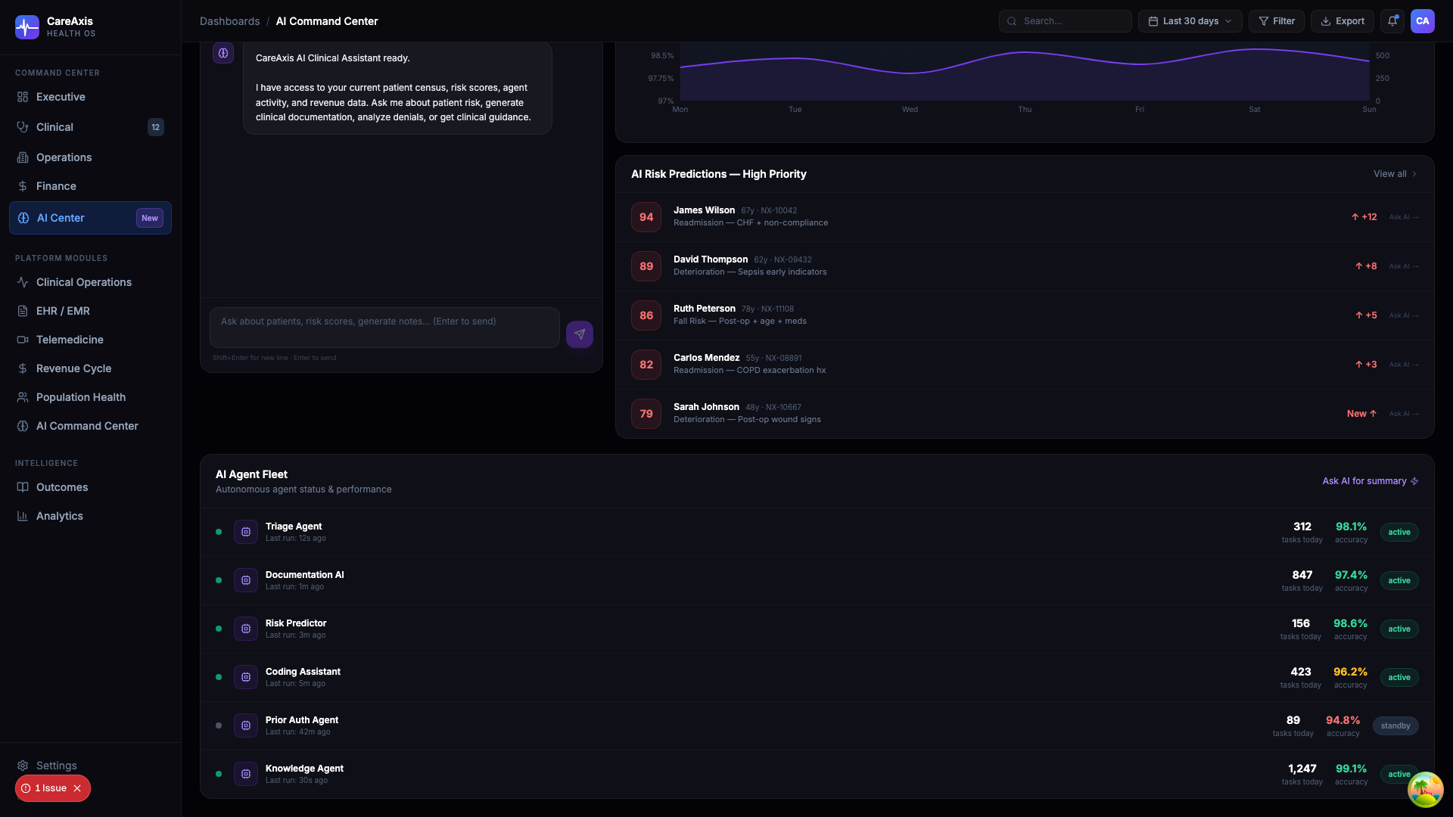Ask AI about Sarah Johnson
The height and width of the screenshot is (817, 1453).
pyautogui.click(x=1404, y=414)
